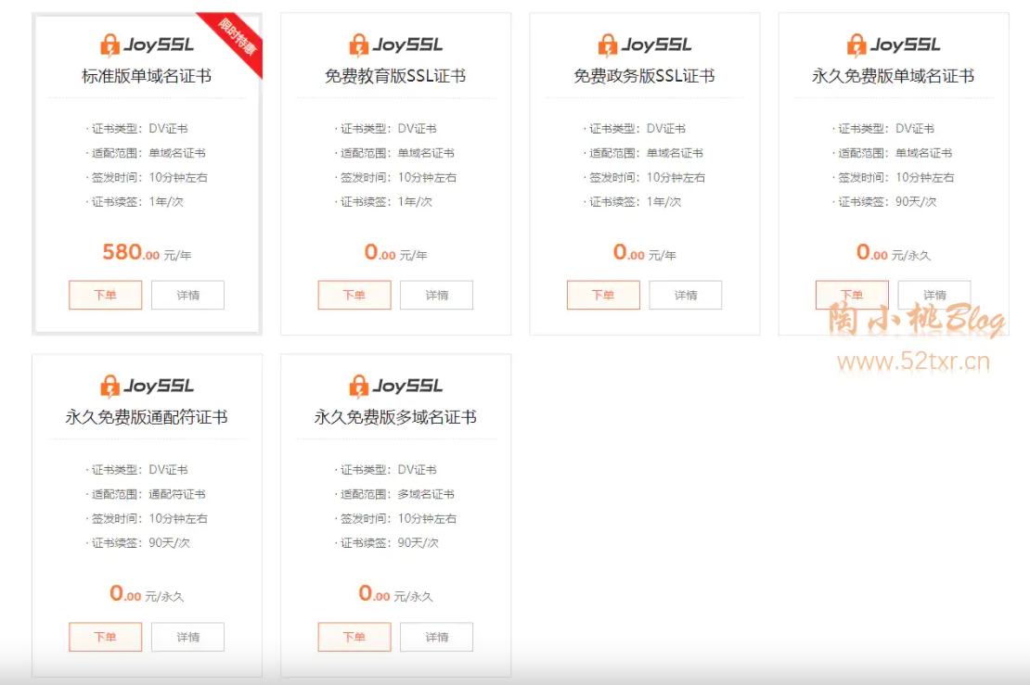Order 永久免费版单域名证书 with 下单

(x=852, y=296)
